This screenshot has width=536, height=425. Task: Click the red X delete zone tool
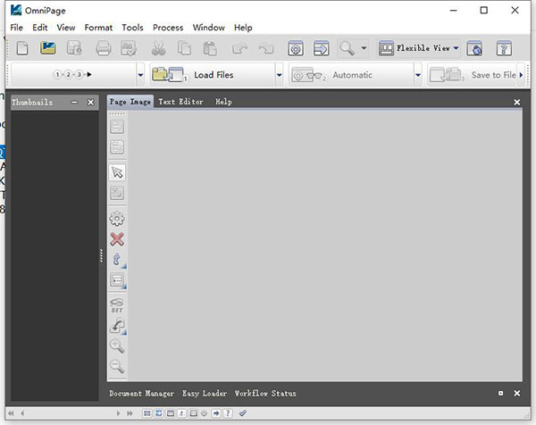coord(117,239)
